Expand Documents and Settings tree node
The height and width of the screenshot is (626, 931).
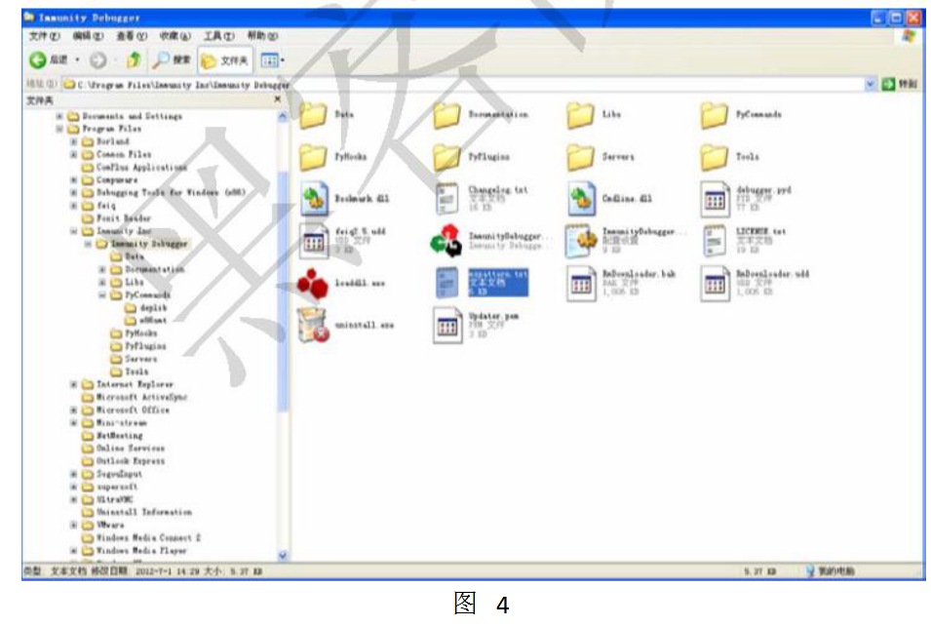pyautogui.click(x=59, y=116)
